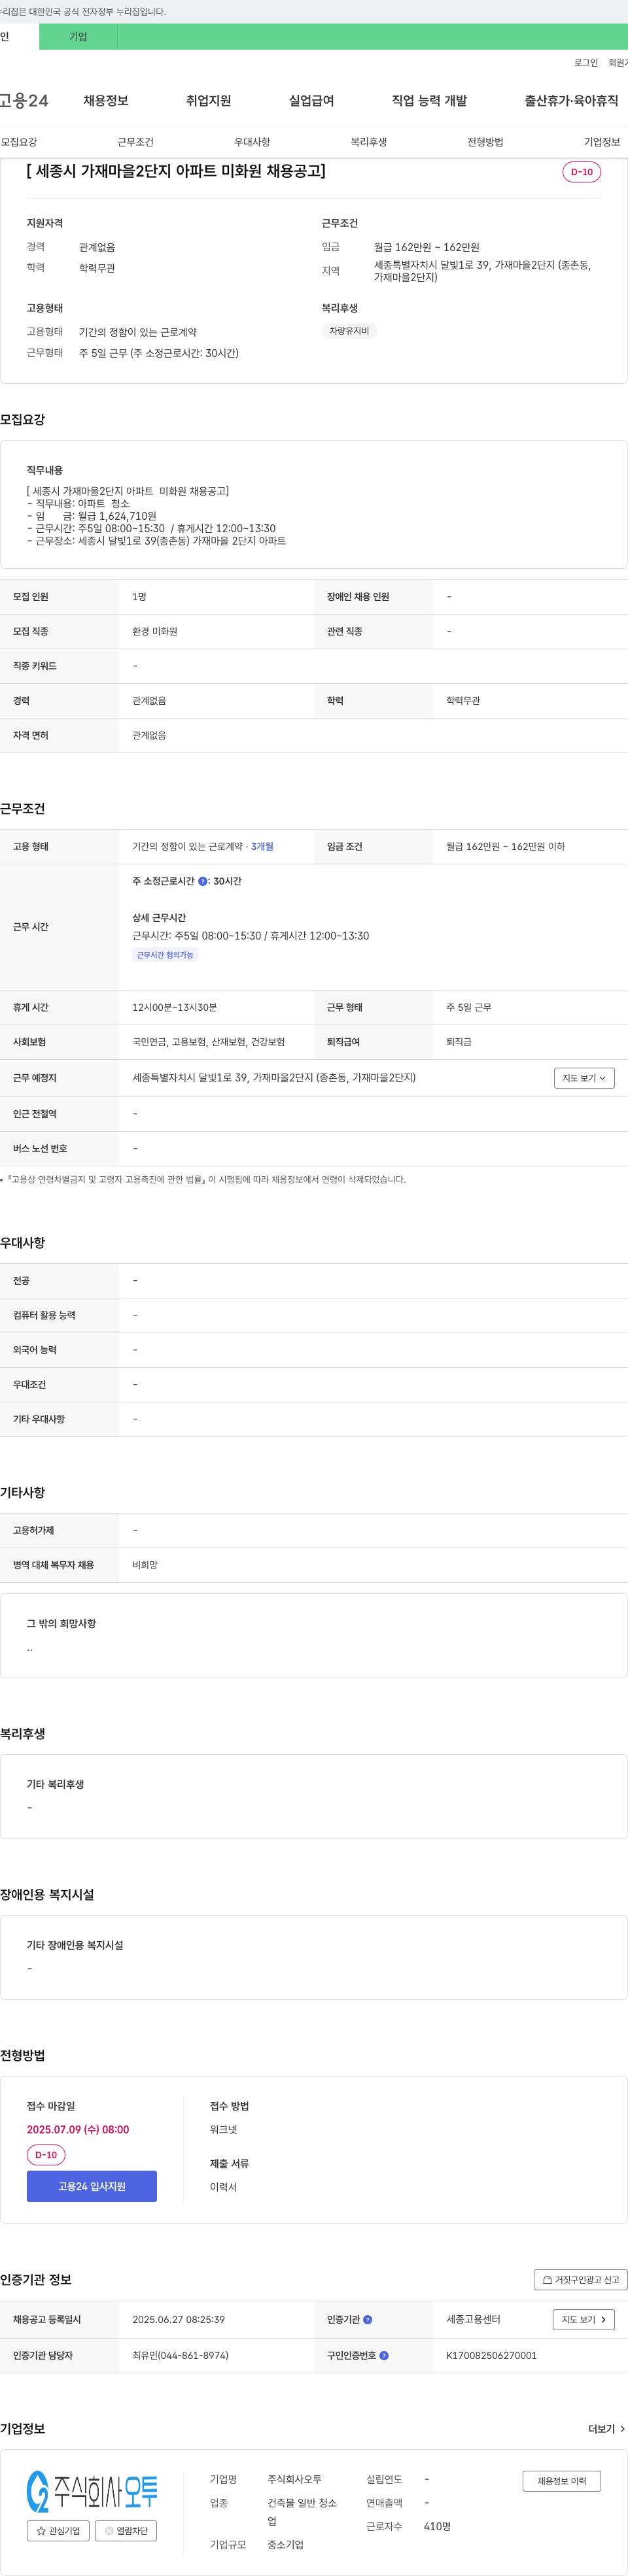Click the 근로자수 value 410명
628x2576 pixels.
(437, 2527)
